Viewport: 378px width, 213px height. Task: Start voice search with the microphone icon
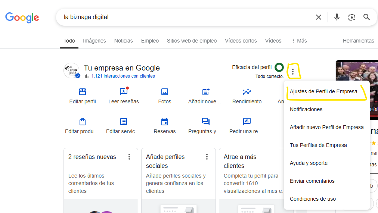337,17
